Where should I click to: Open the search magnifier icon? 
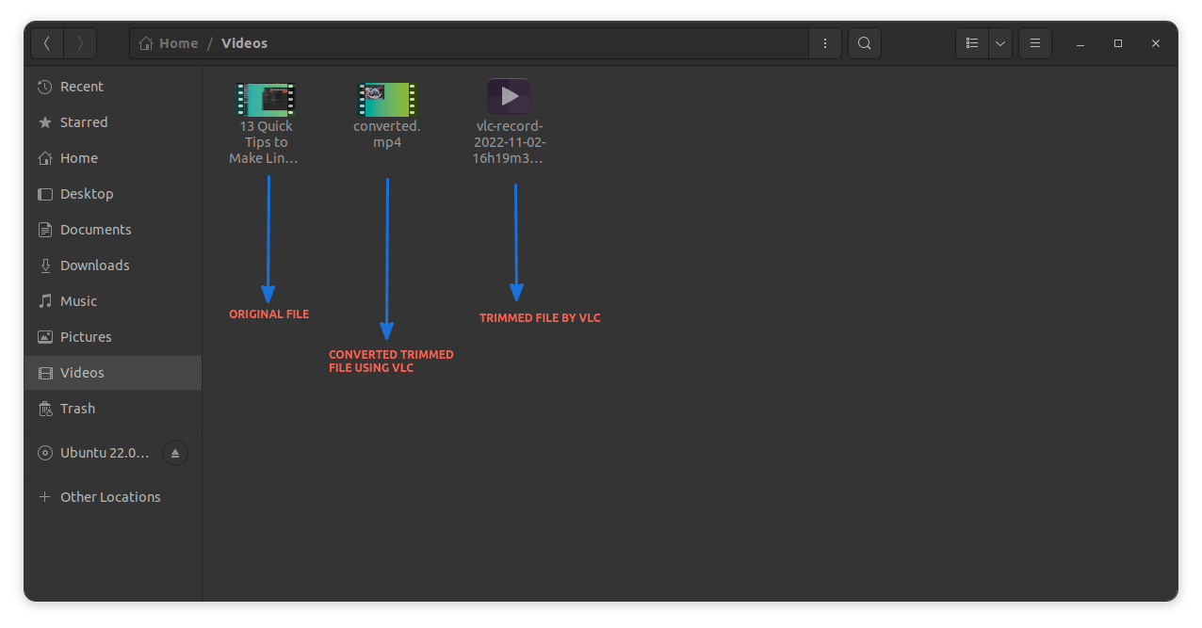click(x=864, y=43)
